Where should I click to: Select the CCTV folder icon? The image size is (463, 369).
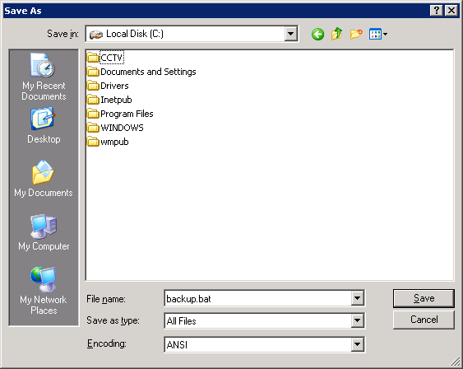click(93, 58)
